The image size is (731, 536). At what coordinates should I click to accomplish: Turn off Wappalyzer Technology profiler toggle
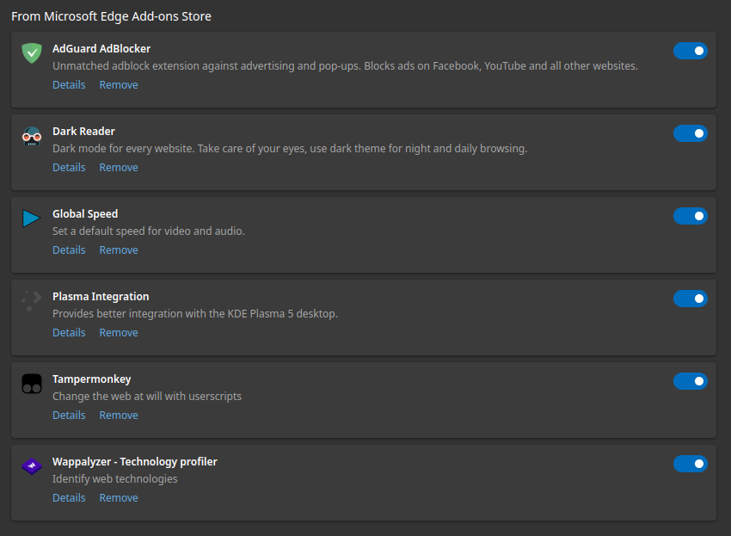coord(690,464)
